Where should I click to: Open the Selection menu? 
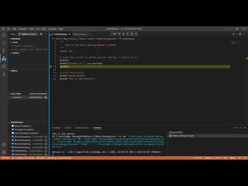[23, 29]
